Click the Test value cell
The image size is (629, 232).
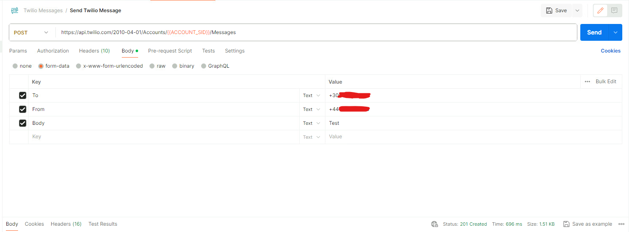pyautogui.click(x=473, y=123)
